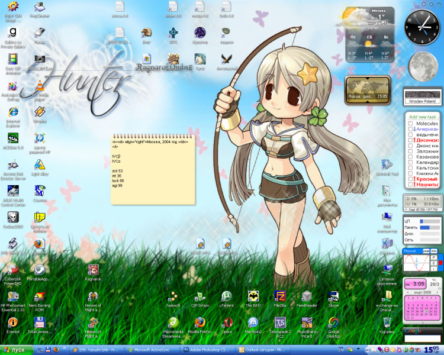The width and height of the screenshot is (444, 355).
Task: Switch to Outlook сегодня taskbar button
Action: pyautogui.click(x=264, y=350)
